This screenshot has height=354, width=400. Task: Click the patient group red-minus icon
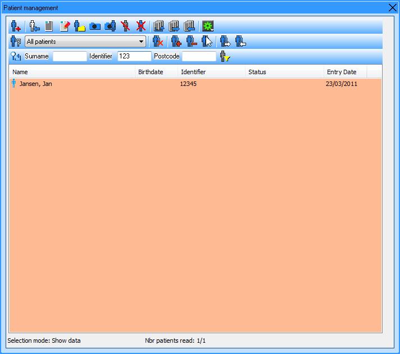click(192, 42)
